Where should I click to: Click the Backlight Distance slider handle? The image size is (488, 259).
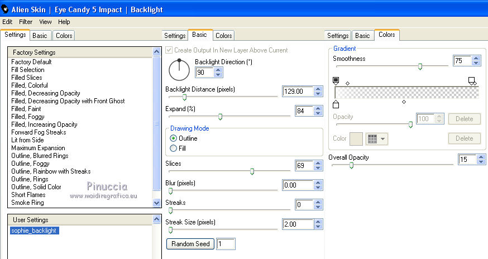(x=184, y=97)
